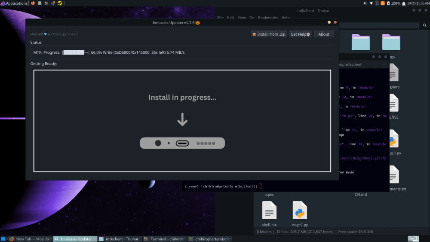Open the Wi-Fi network indicator
The height and width of the screenshot is (242, 430).
point(371,3)
